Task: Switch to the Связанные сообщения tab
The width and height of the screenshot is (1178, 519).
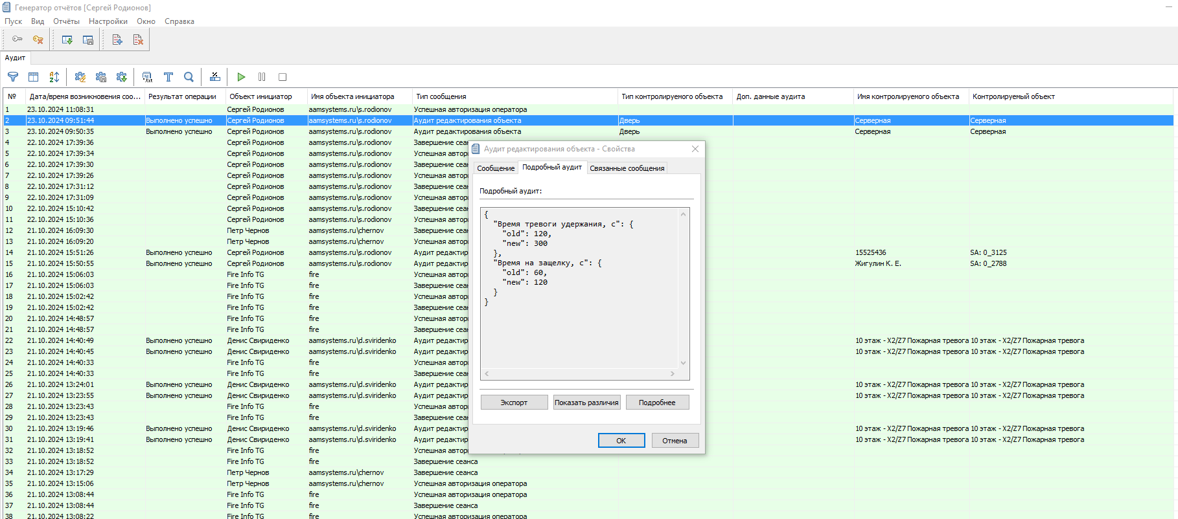Action: pyautogui.click(x=627, y=168)
